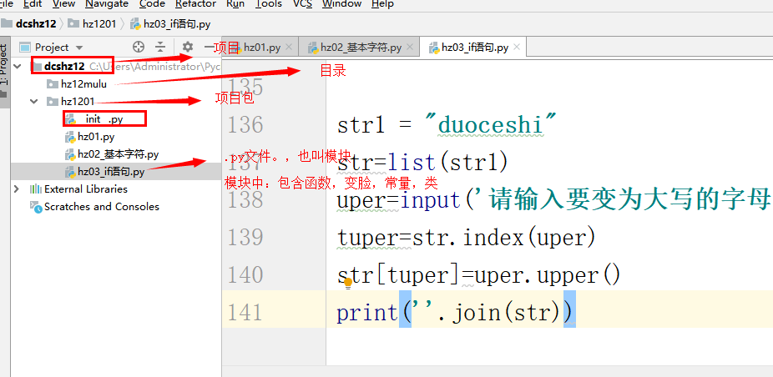Click the Python icon on hz02_基本字符.py tab

313,48
